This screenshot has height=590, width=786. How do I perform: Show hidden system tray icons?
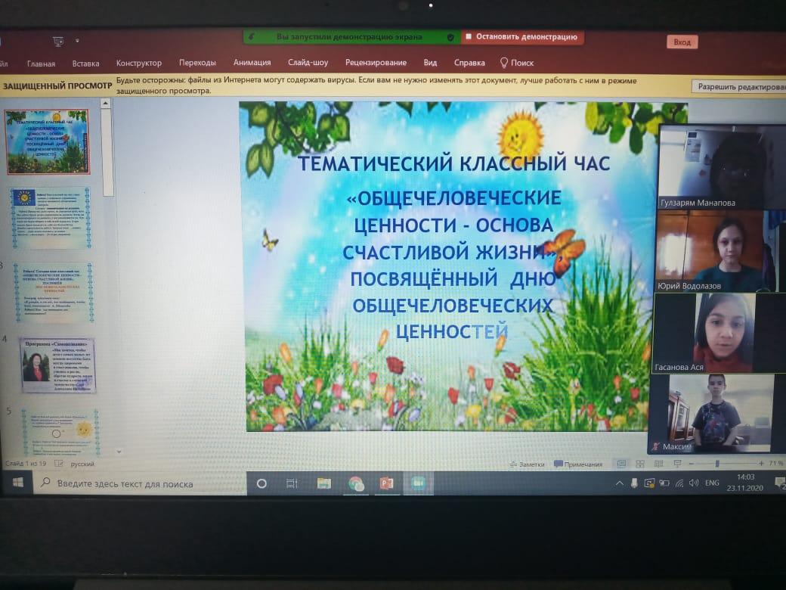[x=620, y=483]
